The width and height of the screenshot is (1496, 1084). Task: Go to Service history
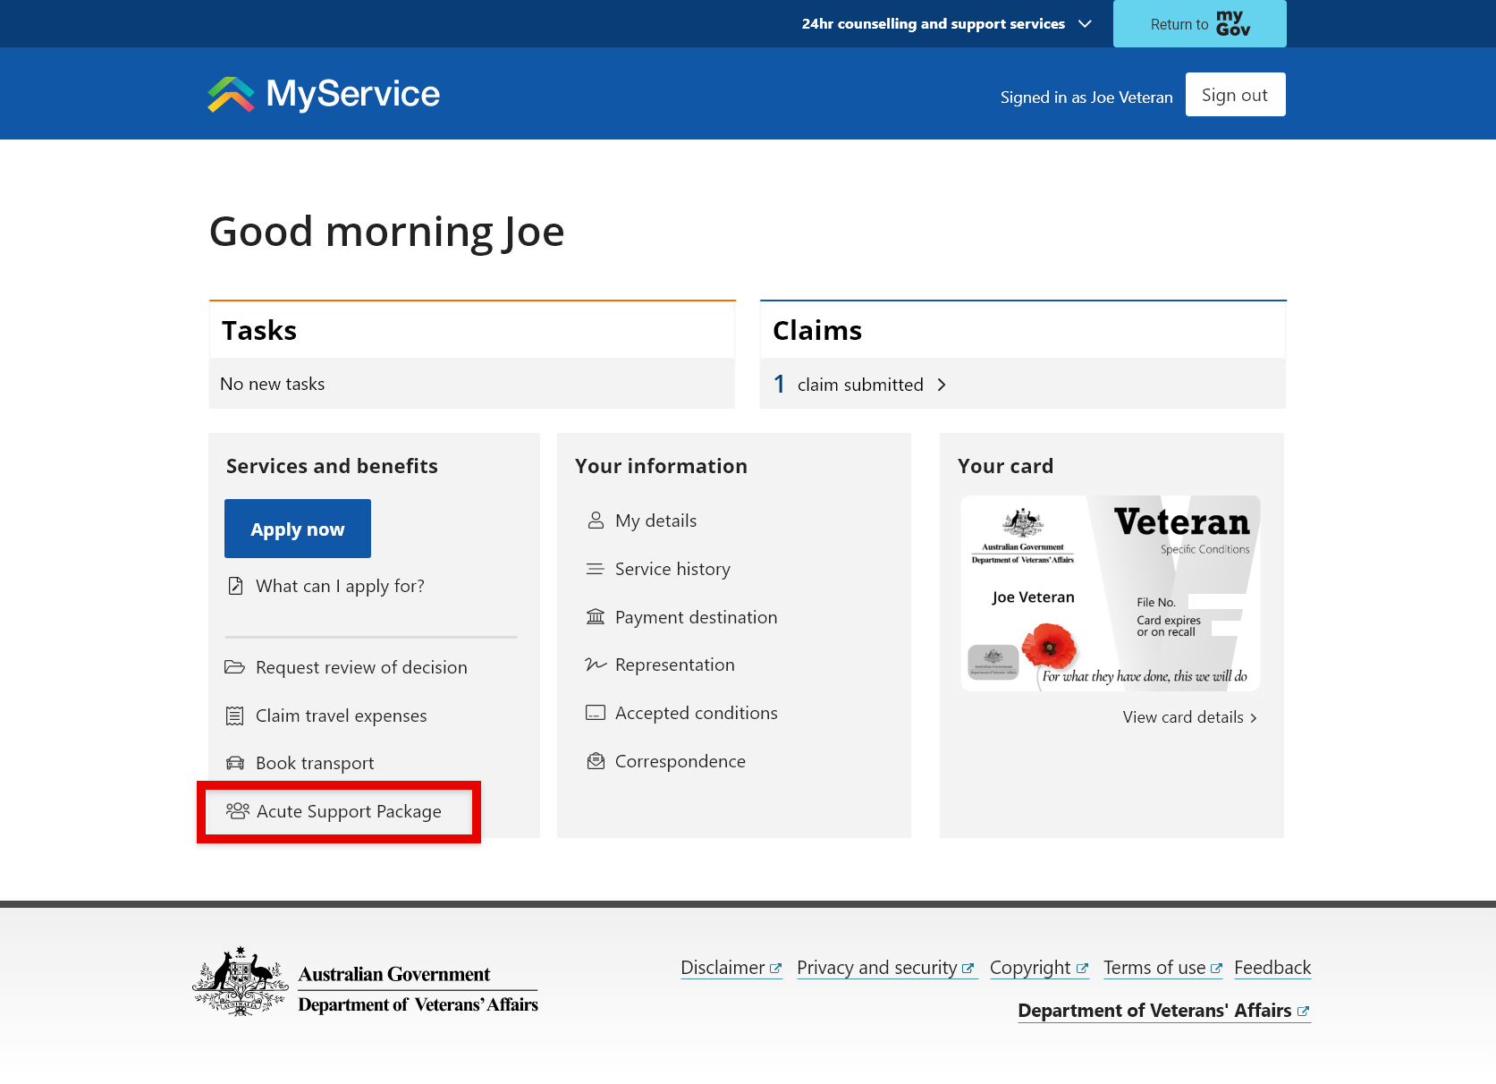672,569
